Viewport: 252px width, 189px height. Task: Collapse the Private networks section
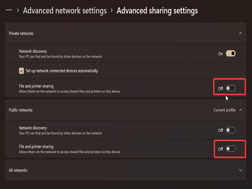tap(240, 33)
